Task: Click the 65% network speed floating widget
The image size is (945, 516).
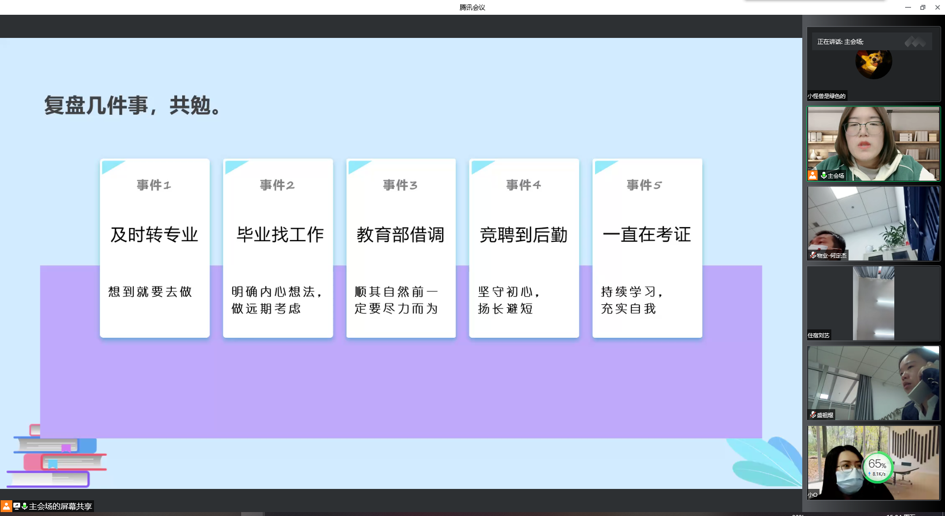Action: coord(878,467)
